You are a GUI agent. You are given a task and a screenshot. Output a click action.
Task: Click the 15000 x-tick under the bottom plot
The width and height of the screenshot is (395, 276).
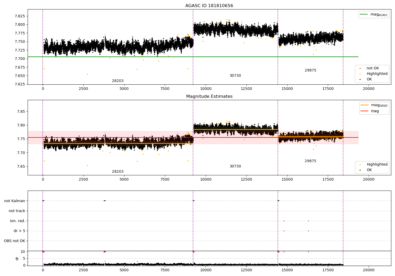pos(287,270)
